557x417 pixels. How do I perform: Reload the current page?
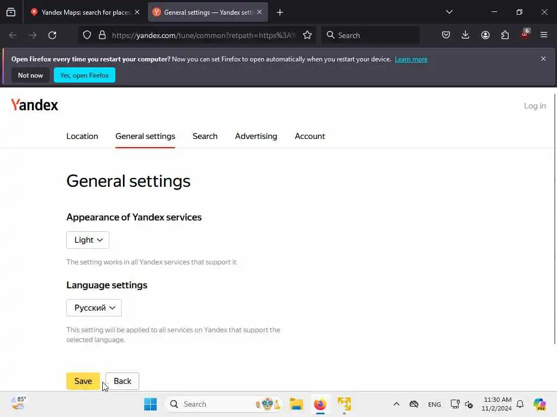point(52,35)
